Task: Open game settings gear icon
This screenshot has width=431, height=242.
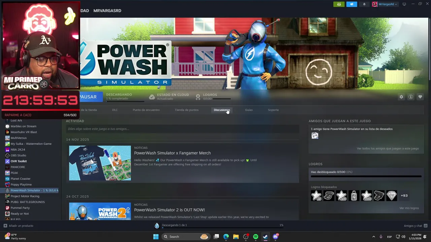Action: click(401, 97)
